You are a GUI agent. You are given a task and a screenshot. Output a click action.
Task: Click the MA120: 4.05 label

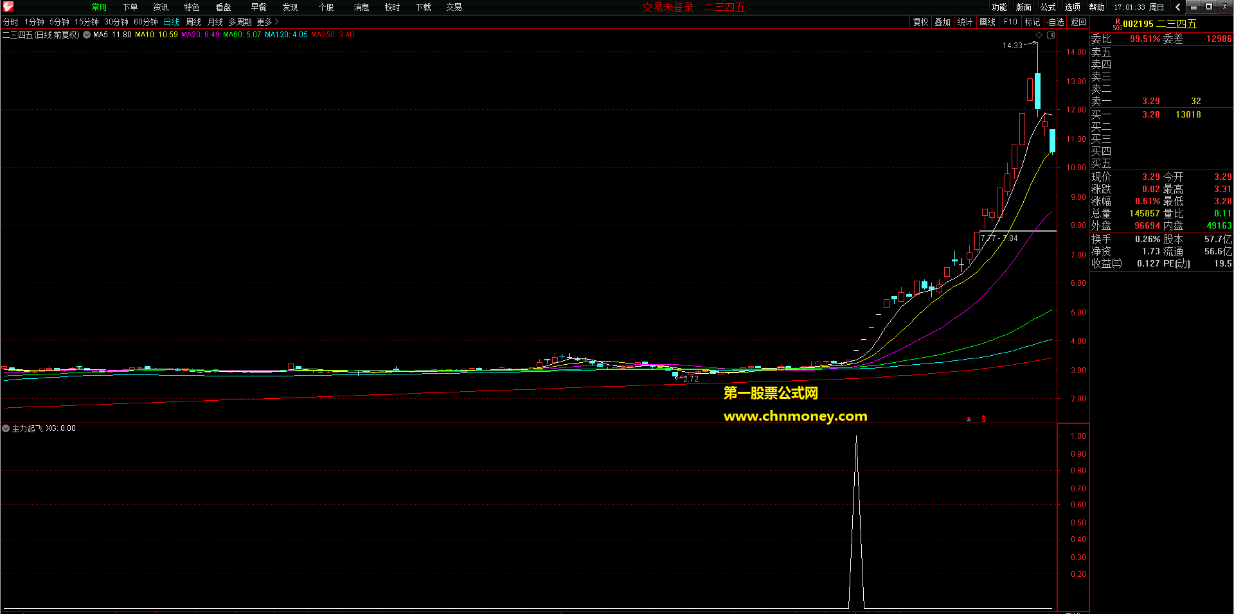(286, 35)
